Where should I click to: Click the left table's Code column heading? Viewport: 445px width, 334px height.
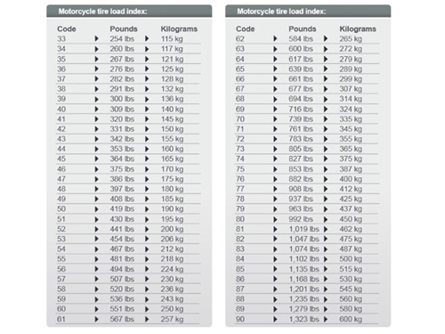click(67, 29)
